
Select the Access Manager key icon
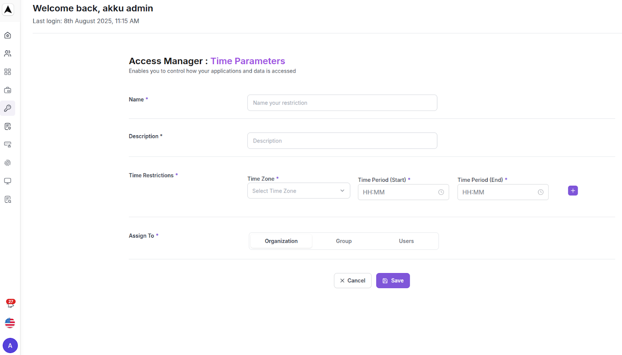[7, 108]
